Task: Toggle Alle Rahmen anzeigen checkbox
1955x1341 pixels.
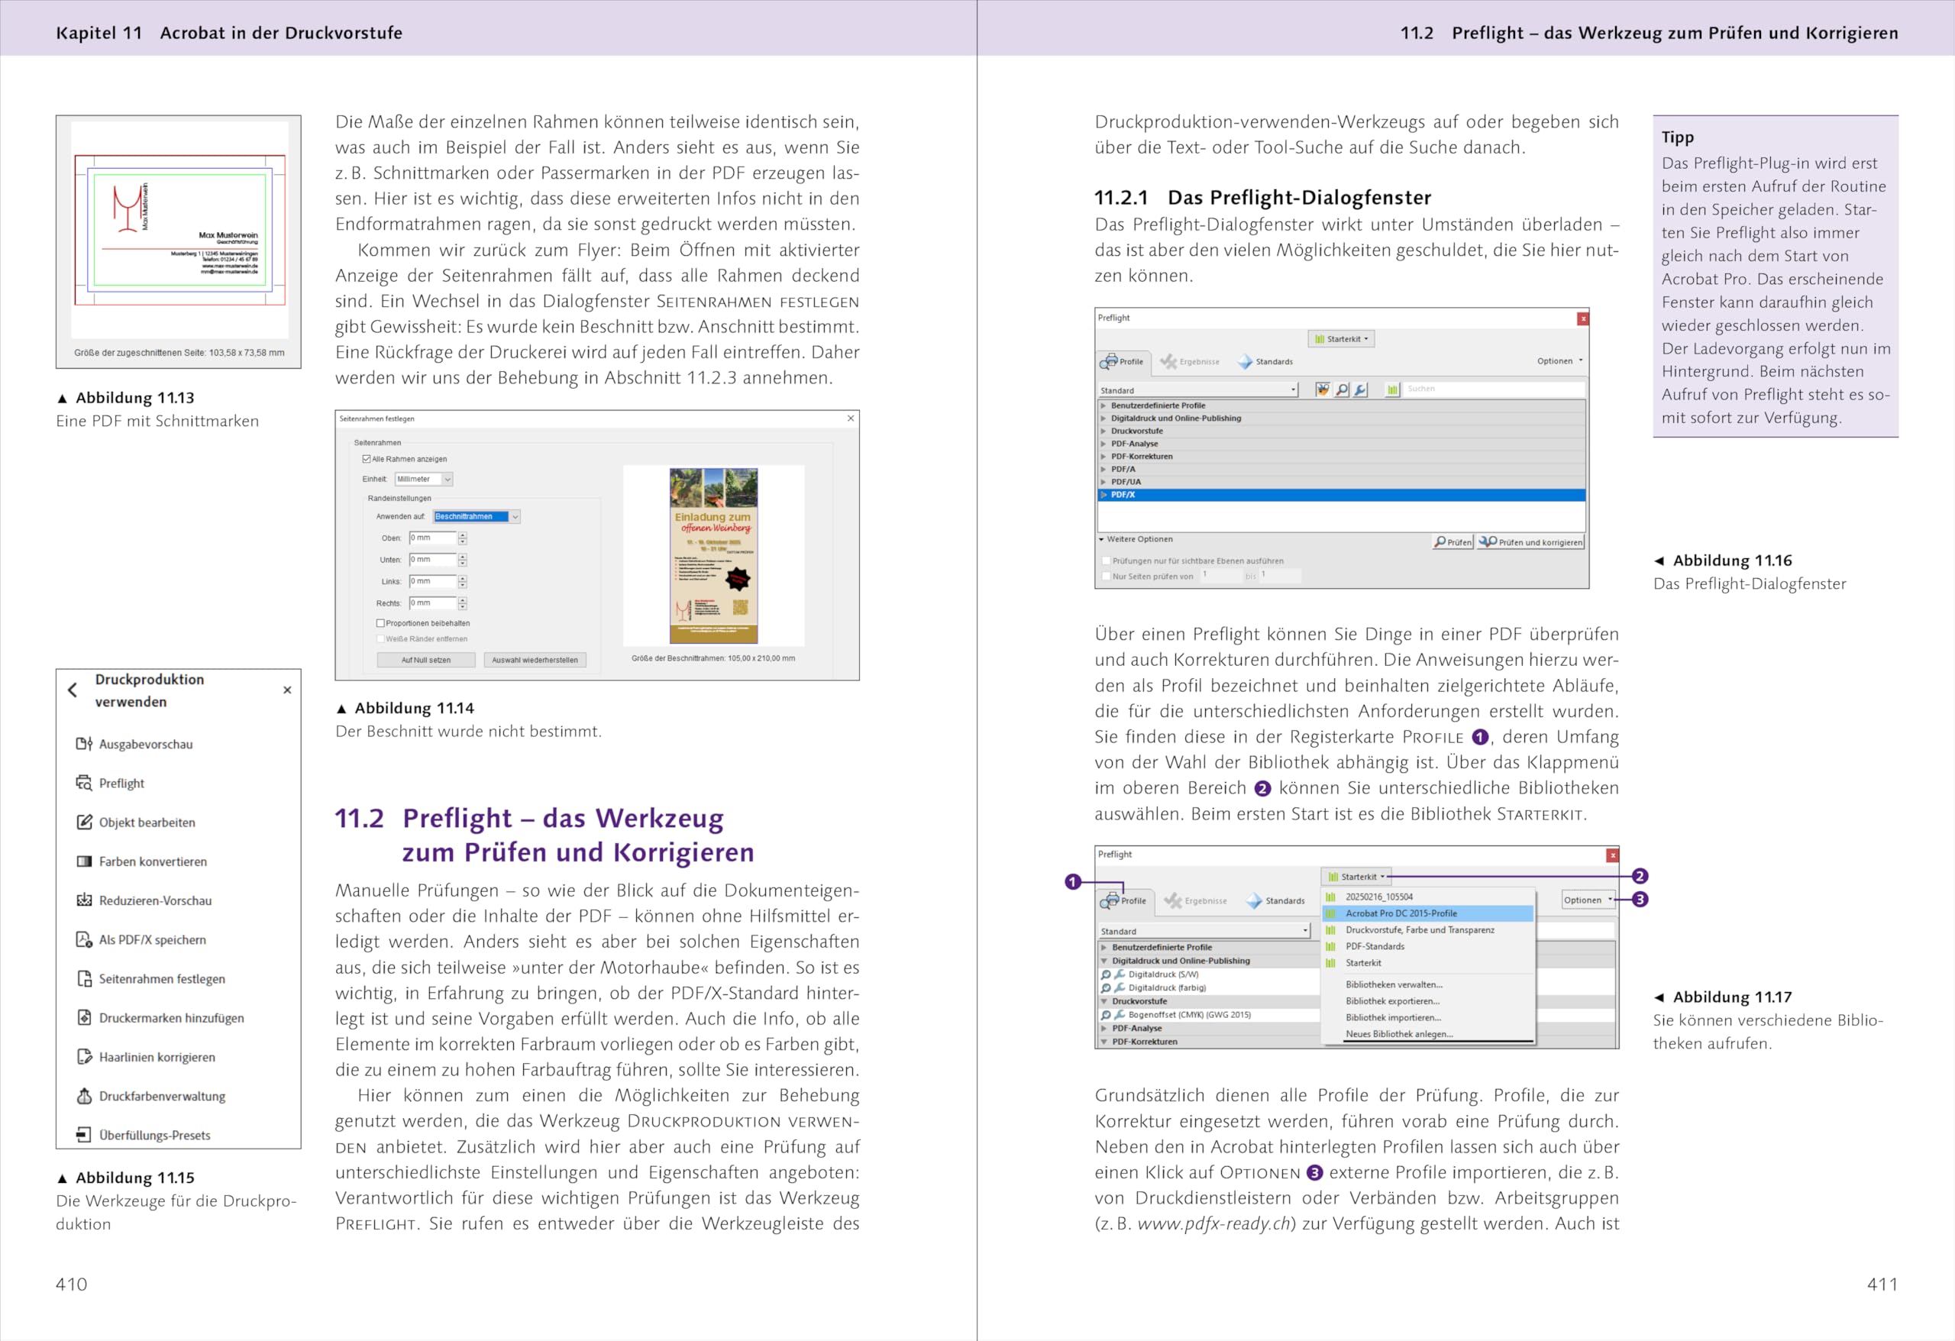Action: click(x=366, y=459)
